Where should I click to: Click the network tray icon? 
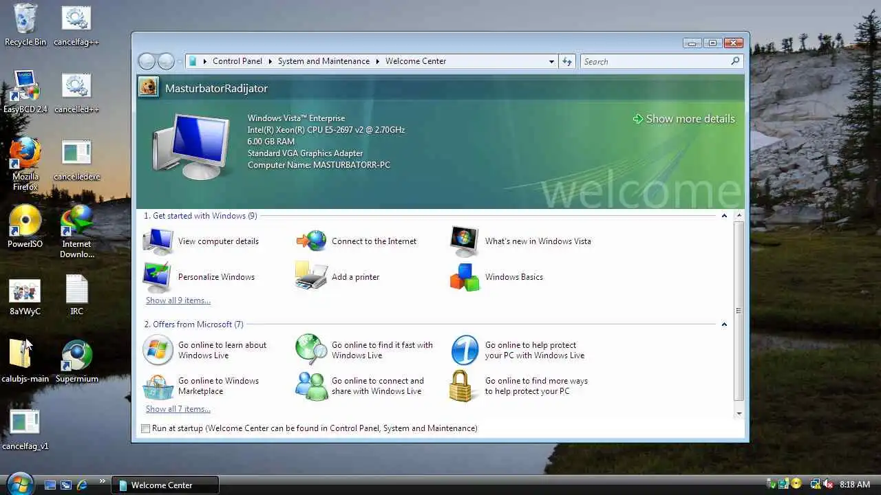click(x=815, y=484)
